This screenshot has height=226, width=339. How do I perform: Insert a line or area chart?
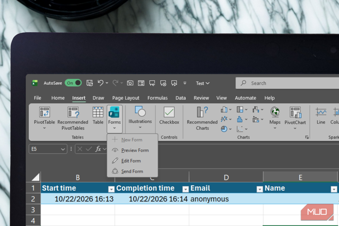click(x=226, y=119)
